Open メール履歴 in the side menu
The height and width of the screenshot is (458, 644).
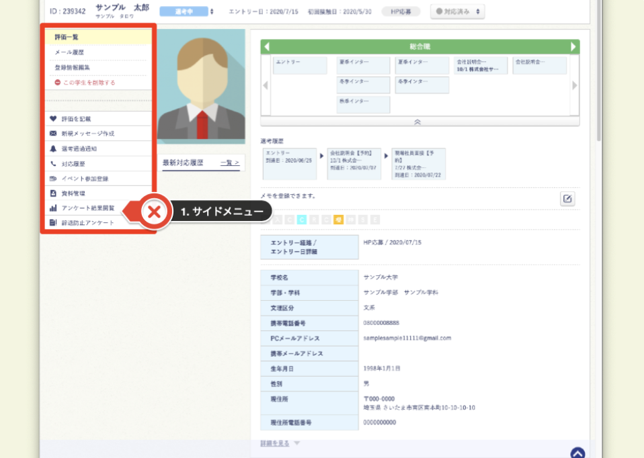(x=69, y=52)
